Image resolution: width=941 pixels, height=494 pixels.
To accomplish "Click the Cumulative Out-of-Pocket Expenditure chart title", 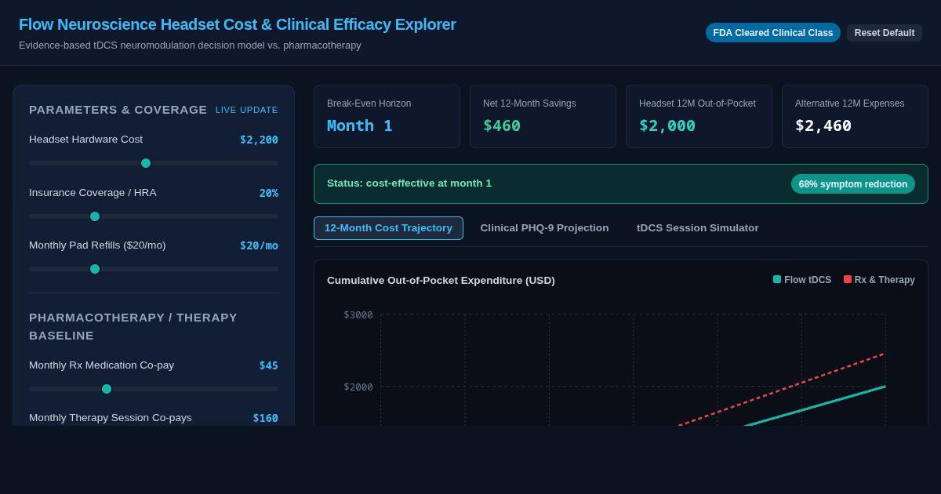I will point(441,280).
